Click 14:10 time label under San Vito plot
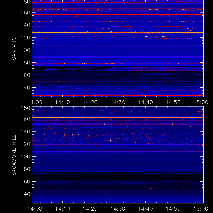213x213 pixels. (x=63, y=102)
